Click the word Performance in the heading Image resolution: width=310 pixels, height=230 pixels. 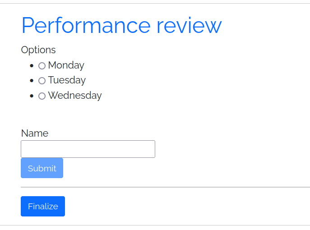(x=86, y=26)
